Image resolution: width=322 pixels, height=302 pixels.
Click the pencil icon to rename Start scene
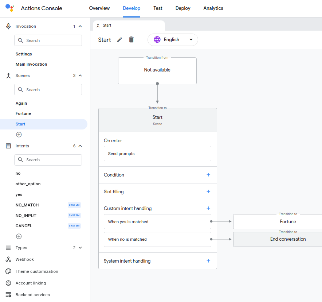point(119,40)
